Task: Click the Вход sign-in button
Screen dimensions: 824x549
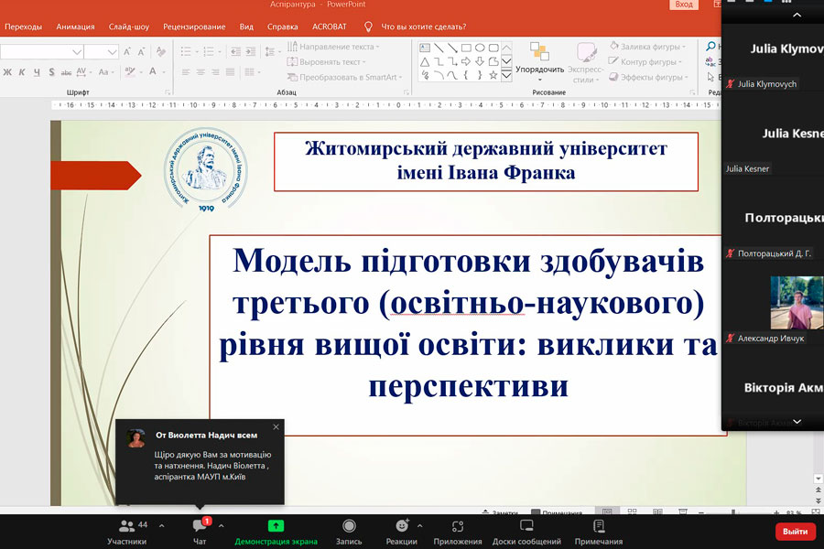Action: (x=684, y=5)
